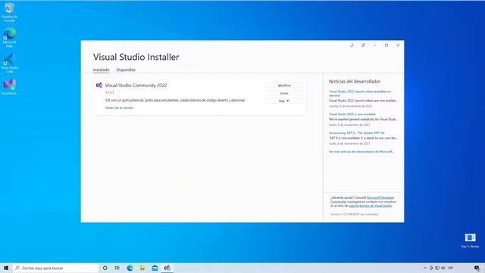Open 'Visual Studio 2022 Launch videos available on-demand' news link
Screen dimensions: 485x273
(360, 93)
